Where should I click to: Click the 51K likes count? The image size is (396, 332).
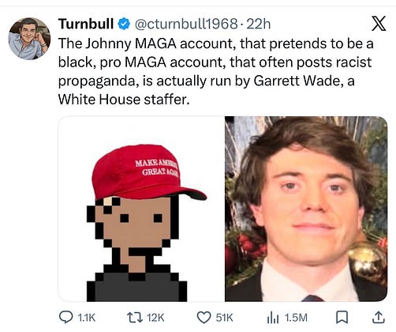(224, 318)
